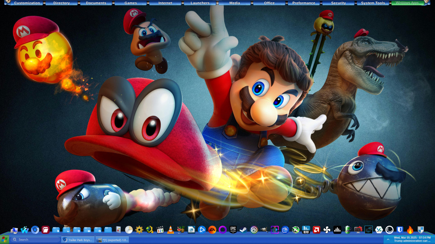The height and width of the screenshot is (244, 435).
Task: Open the Customization menu
Action: pyautogui.click(x=27, y=3)
